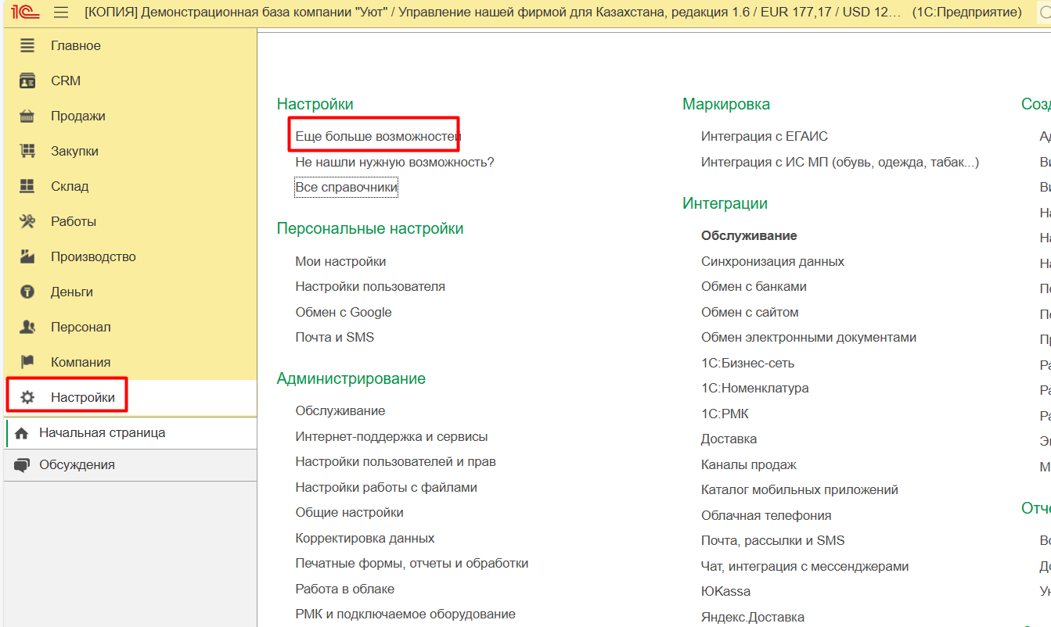Switch to the Начальная страница tab
1051x627 pixels.
coord(102,432)
